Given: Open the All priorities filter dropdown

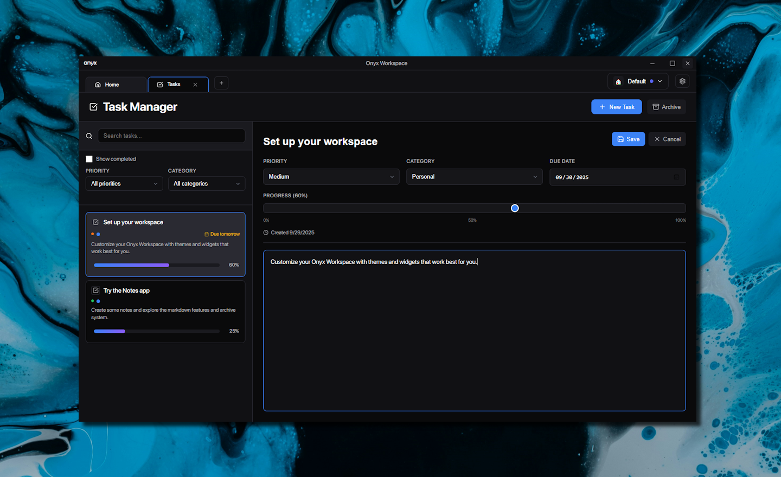Looking at the screenshot, I should (x=124, y=184).
